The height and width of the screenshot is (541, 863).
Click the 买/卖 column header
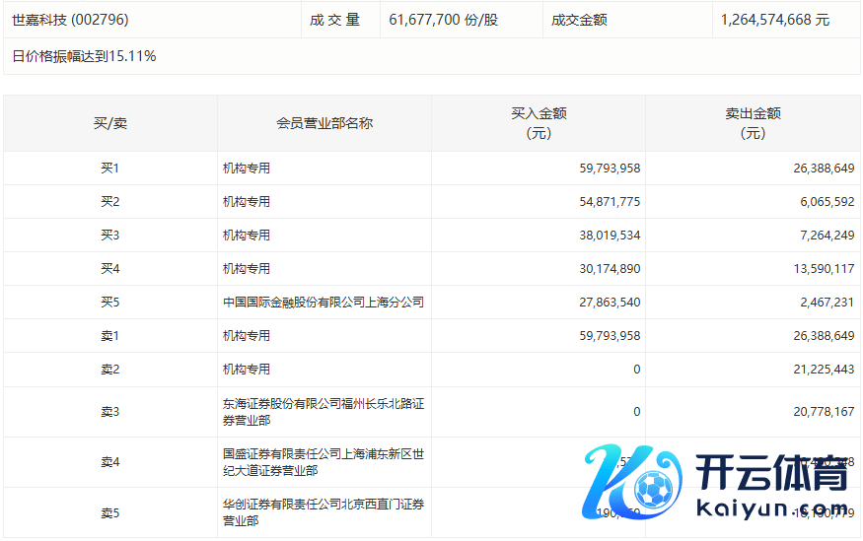coord(109,123)
